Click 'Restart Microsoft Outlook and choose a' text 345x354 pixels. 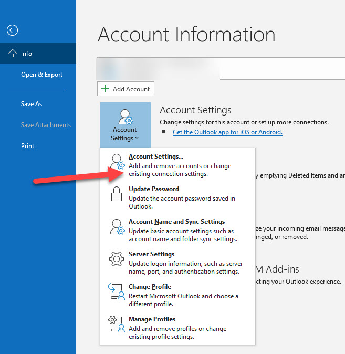[x=183, y=296]
